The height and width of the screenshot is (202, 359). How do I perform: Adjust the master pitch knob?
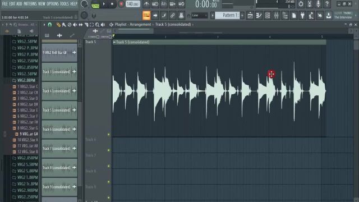coord(84,15)
